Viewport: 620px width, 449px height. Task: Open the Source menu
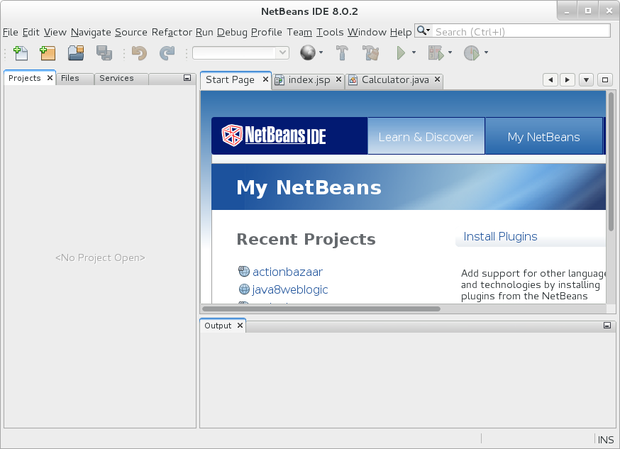131,32
